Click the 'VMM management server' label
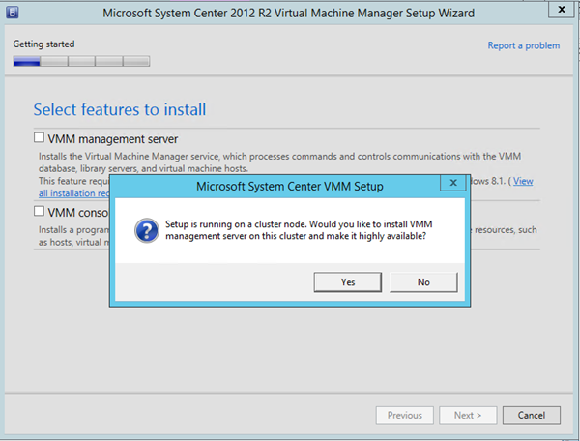Viewport: 580px width, 441px height. click(113, 139)
